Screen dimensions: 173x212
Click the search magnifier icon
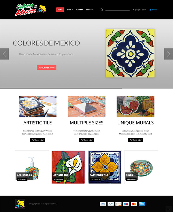click(102, 10)
